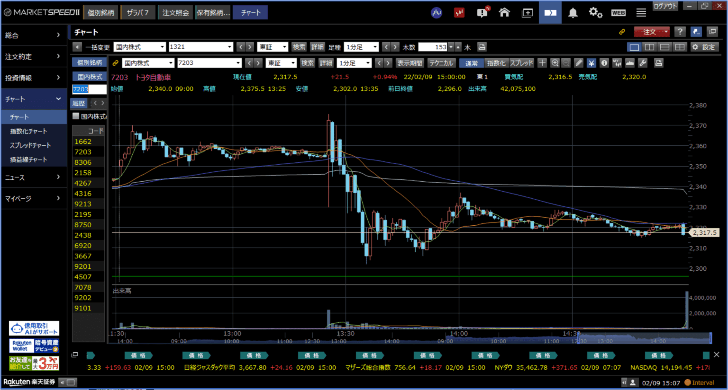Open notifications with the N badge
The image size is (728, 390).
pos(482,12)
